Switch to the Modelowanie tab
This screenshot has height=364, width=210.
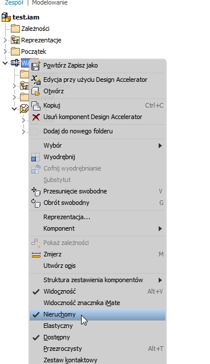pos(50,3)
